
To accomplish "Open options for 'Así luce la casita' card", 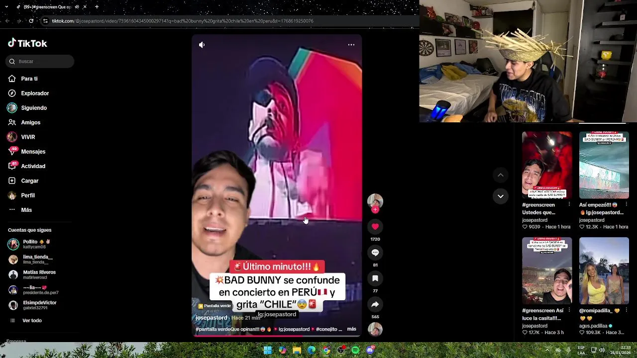I will point(569,310).
